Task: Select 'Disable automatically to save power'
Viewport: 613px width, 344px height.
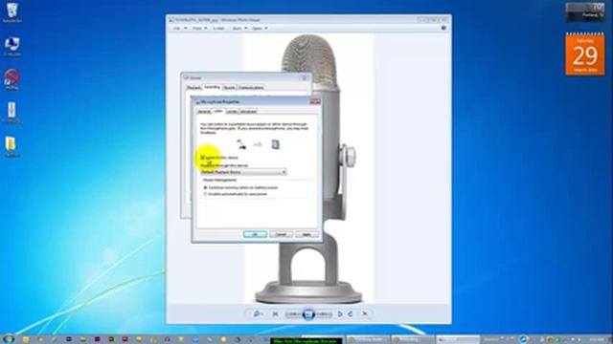Action: 205,194
